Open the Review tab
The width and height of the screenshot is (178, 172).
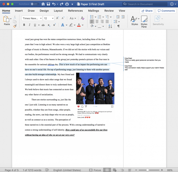pos(109,11)
